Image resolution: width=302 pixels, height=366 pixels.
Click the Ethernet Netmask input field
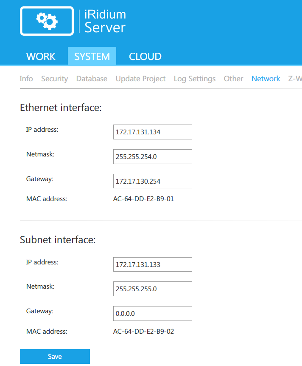coord(152,157)
